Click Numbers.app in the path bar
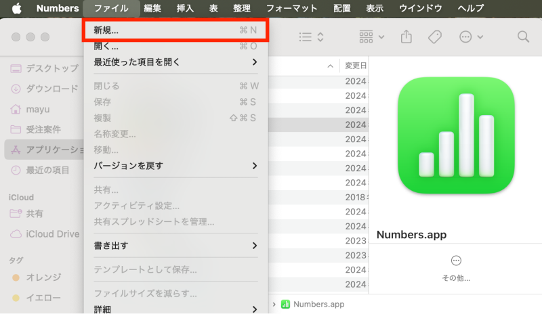This screenshot has height=314, width=542. (x=313, y=305)
